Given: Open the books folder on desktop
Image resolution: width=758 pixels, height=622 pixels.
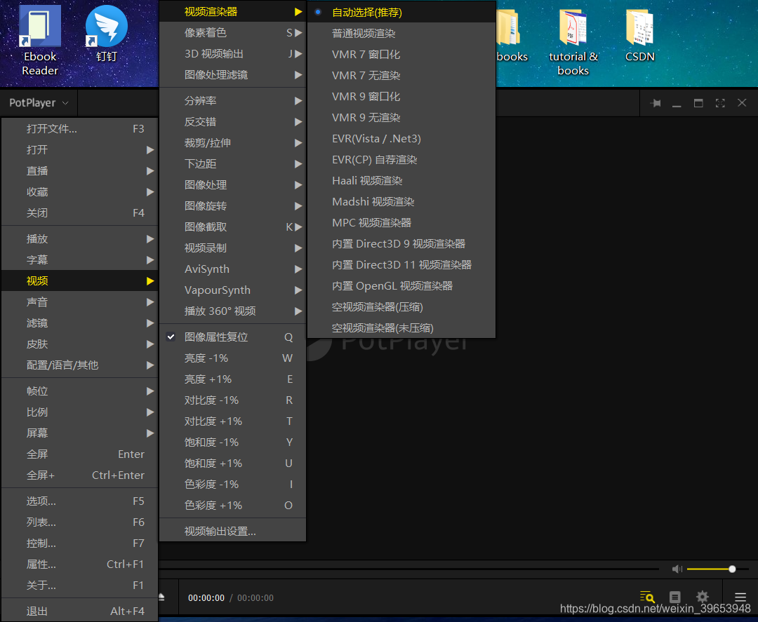Looking at the screenshot, I should point(512,36).
